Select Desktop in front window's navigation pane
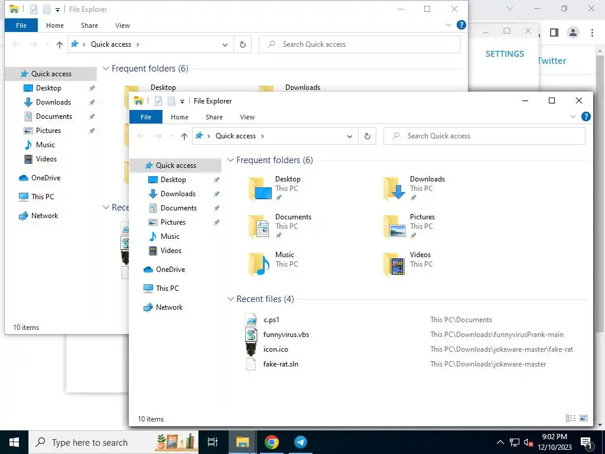 (x=173, y=180)
